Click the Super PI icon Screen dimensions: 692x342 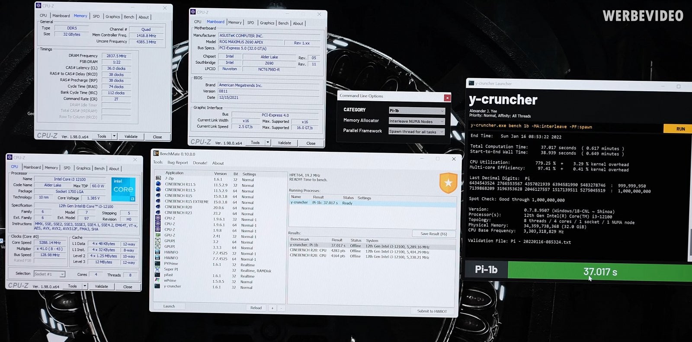tap(158, 269)
